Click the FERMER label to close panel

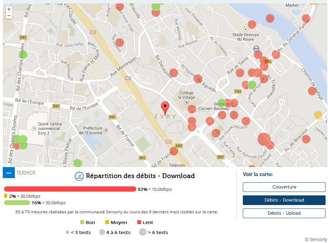pyautogui.click(x=26, y=173)
